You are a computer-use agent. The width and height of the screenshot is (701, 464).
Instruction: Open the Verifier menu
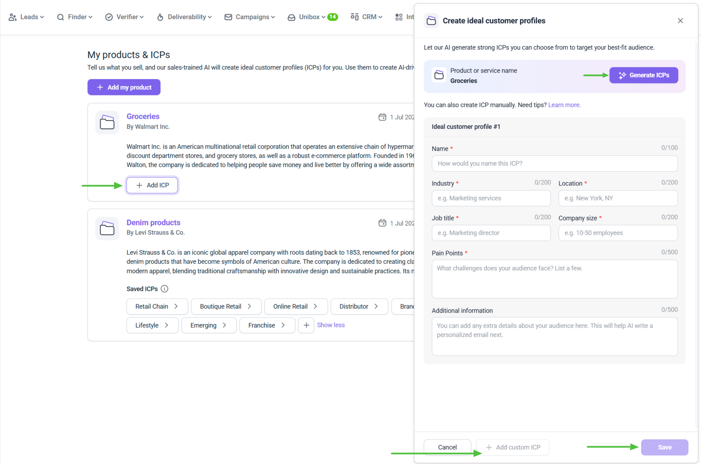click(x=124, y=17)
